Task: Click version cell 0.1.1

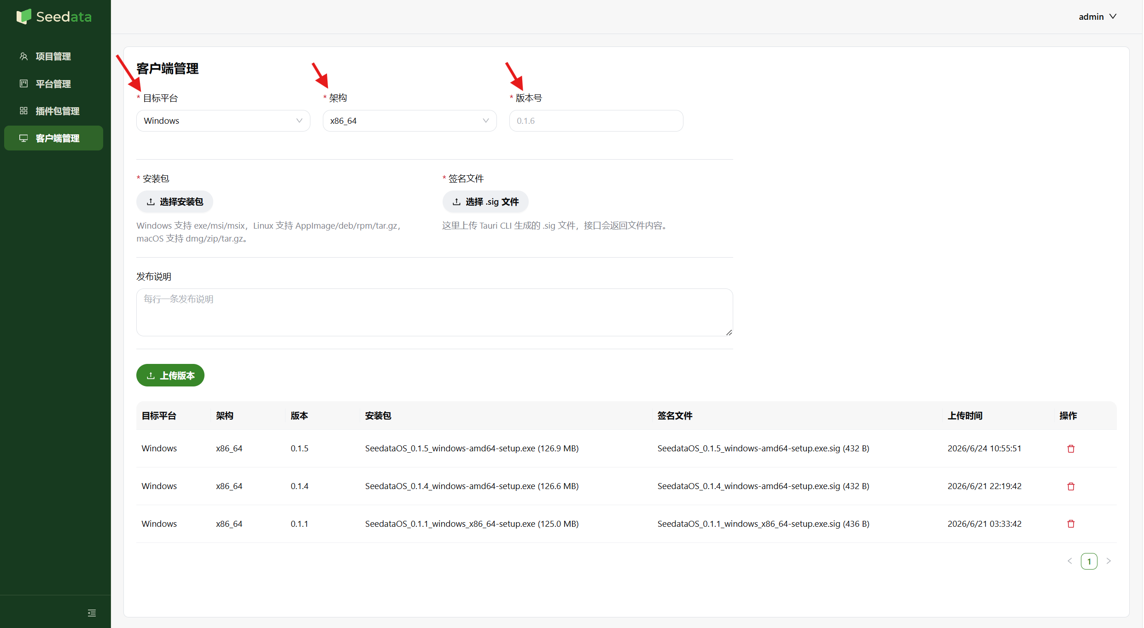Action: click(x=299, y=524)
